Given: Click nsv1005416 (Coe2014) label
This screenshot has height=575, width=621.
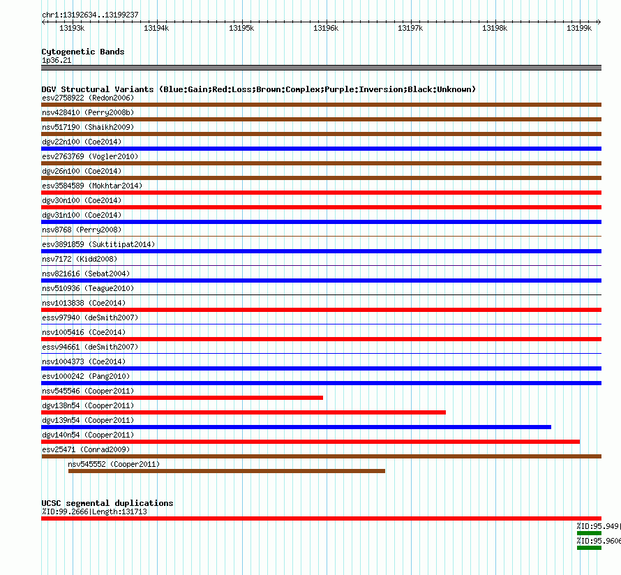Looking at the screenshot, I should [84, 332].
